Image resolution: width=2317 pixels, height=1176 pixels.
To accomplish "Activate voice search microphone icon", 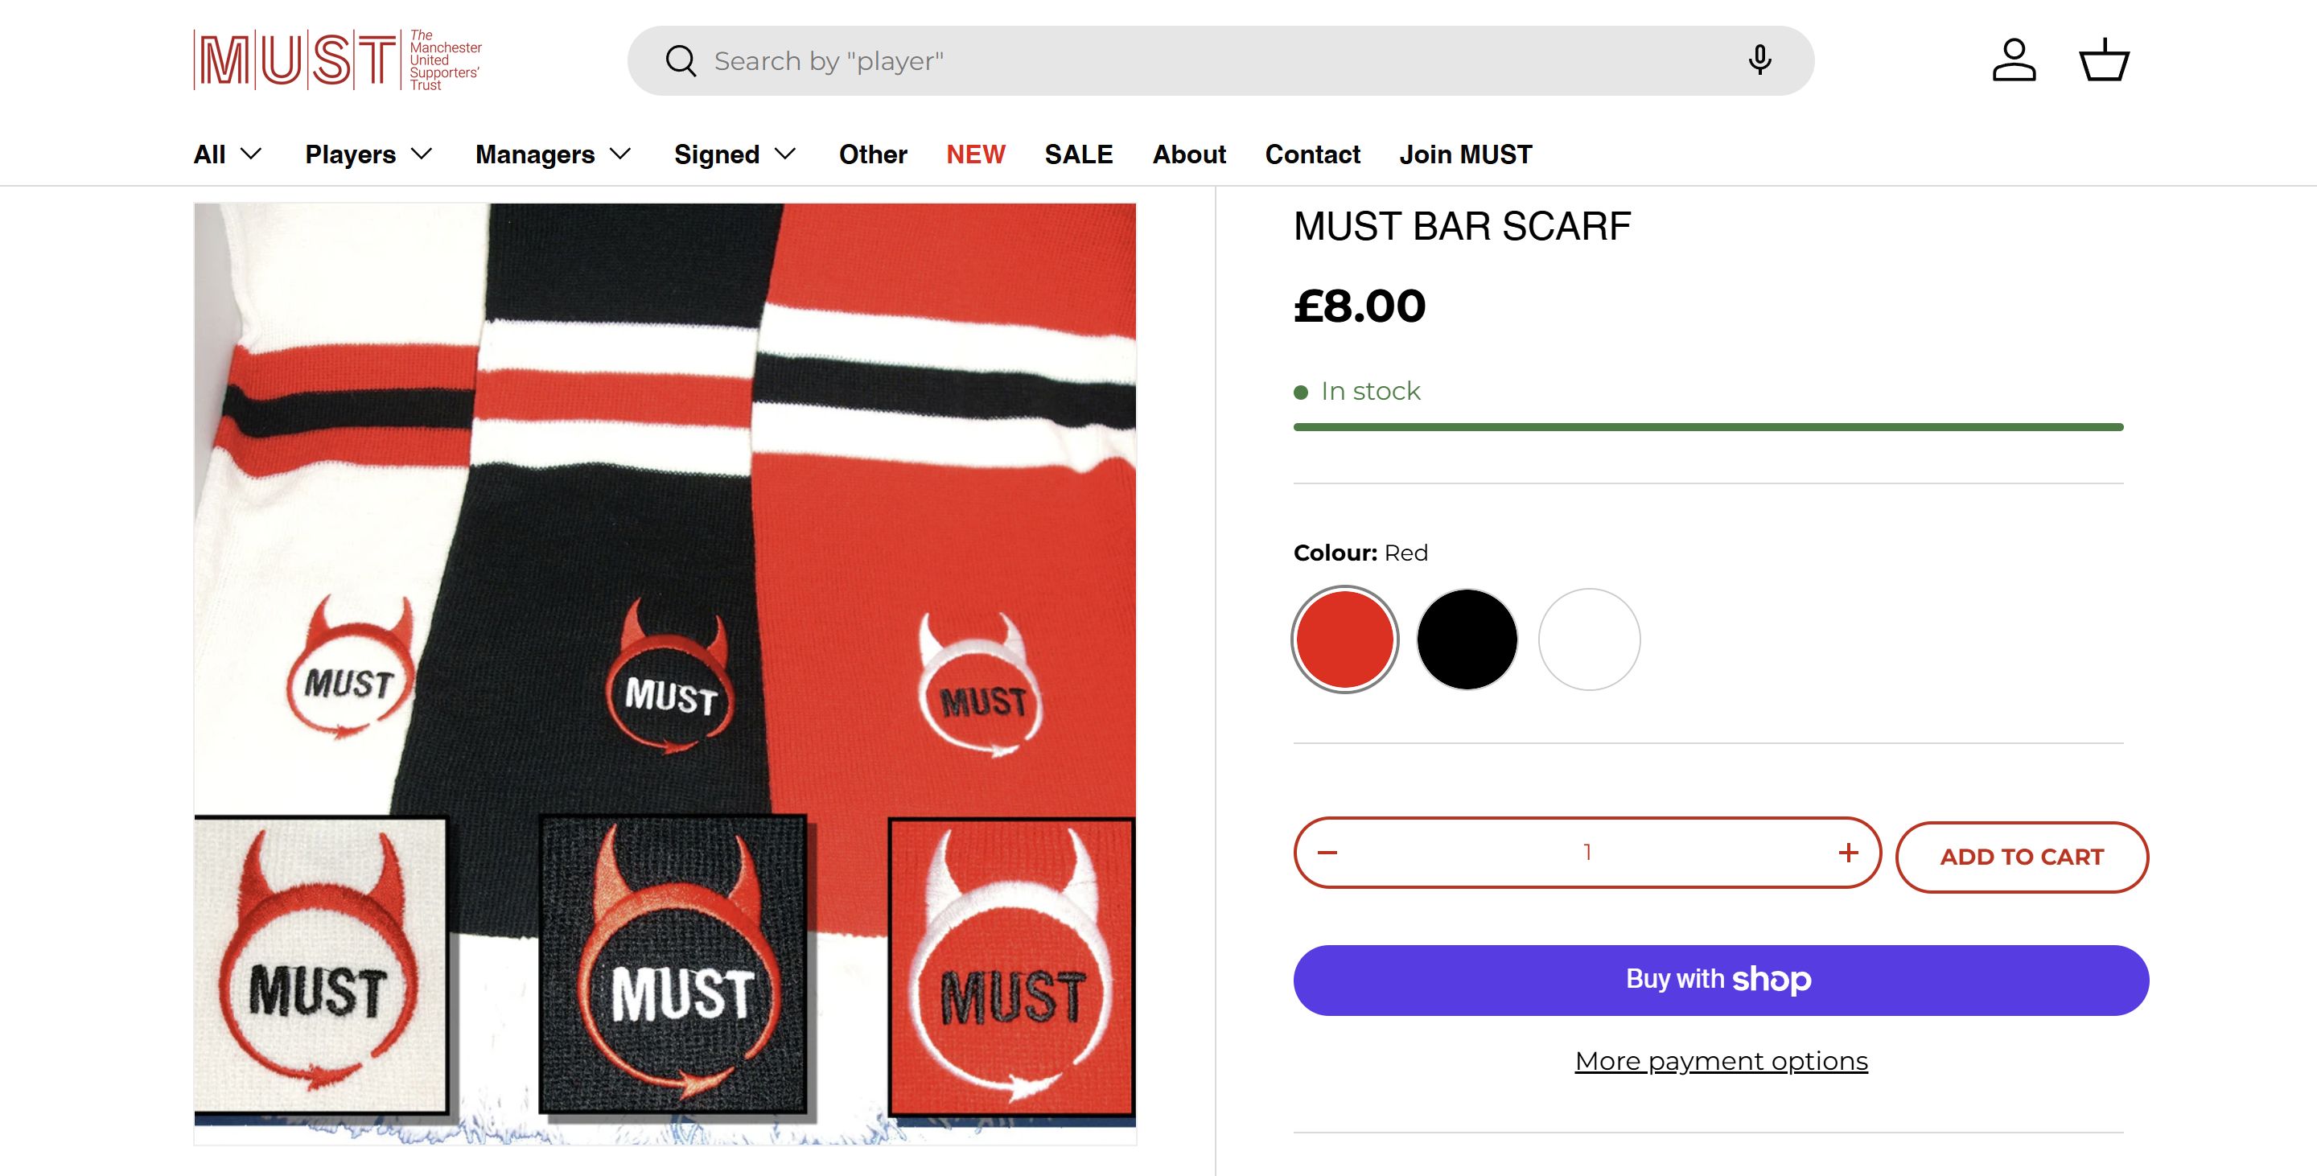I will click(1759, 60).
